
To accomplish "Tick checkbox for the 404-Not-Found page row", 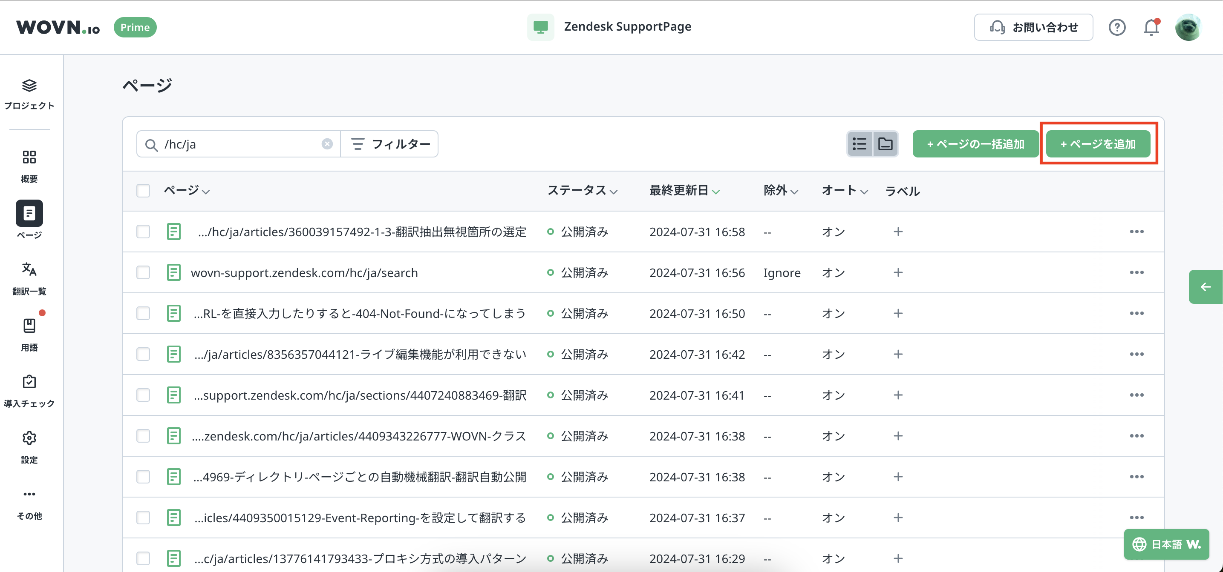I will tap(143, 313).
